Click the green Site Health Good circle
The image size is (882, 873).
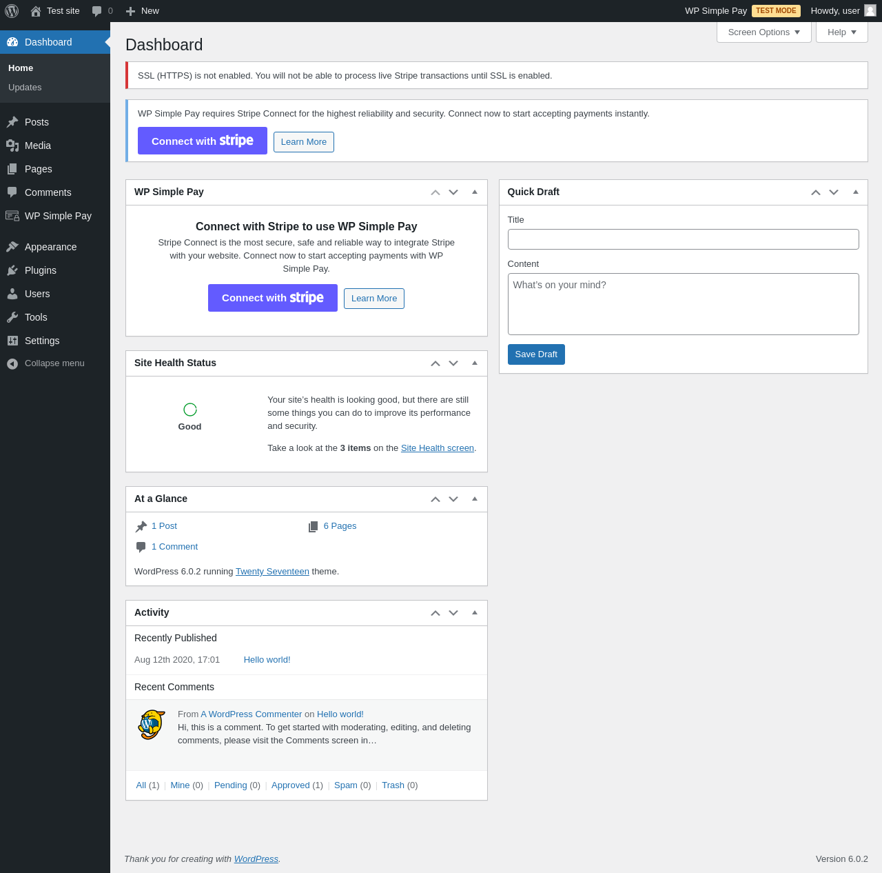pos(190,410)
